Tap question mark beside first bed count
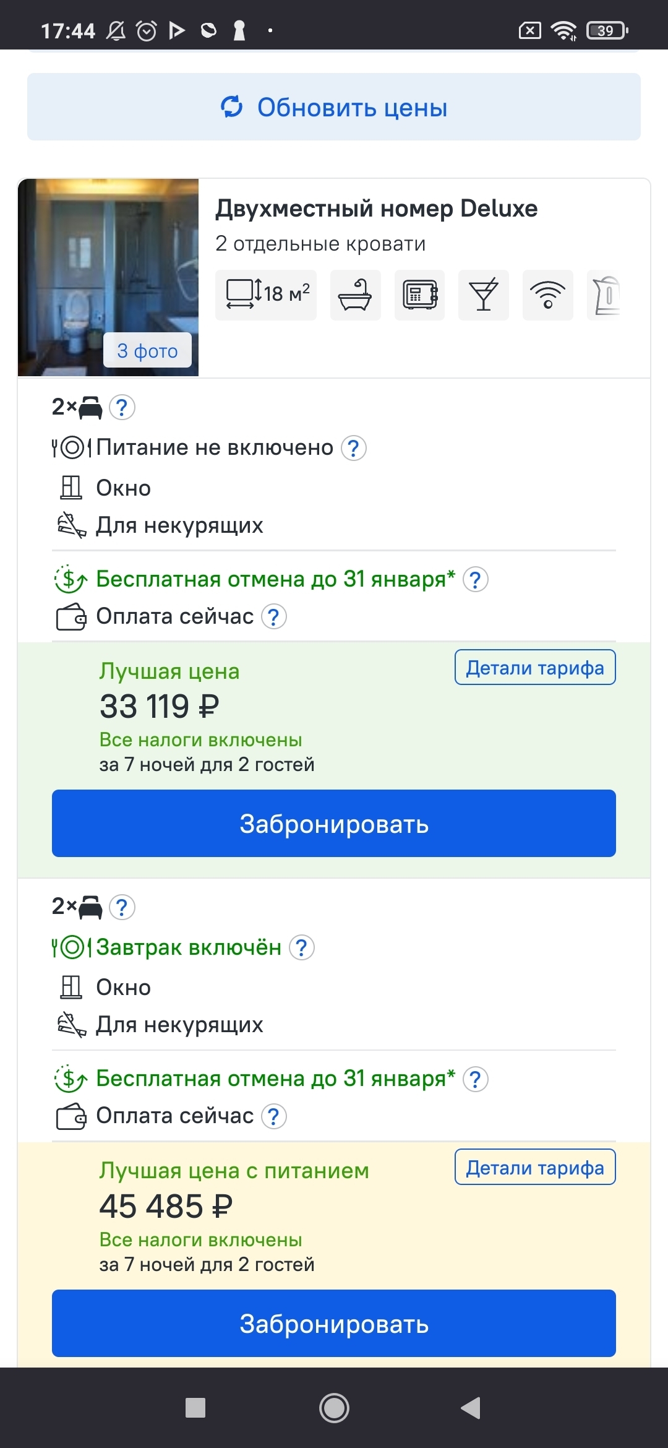Image resolution: width=668 pixels, height=1448 pixels. pyautogui.click(x=122, y=407)
